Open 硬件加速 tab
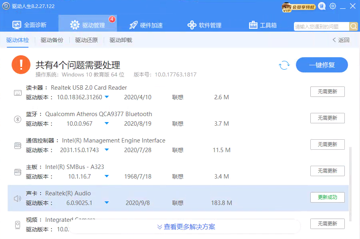360x239 pixels. tap(146, 25)
